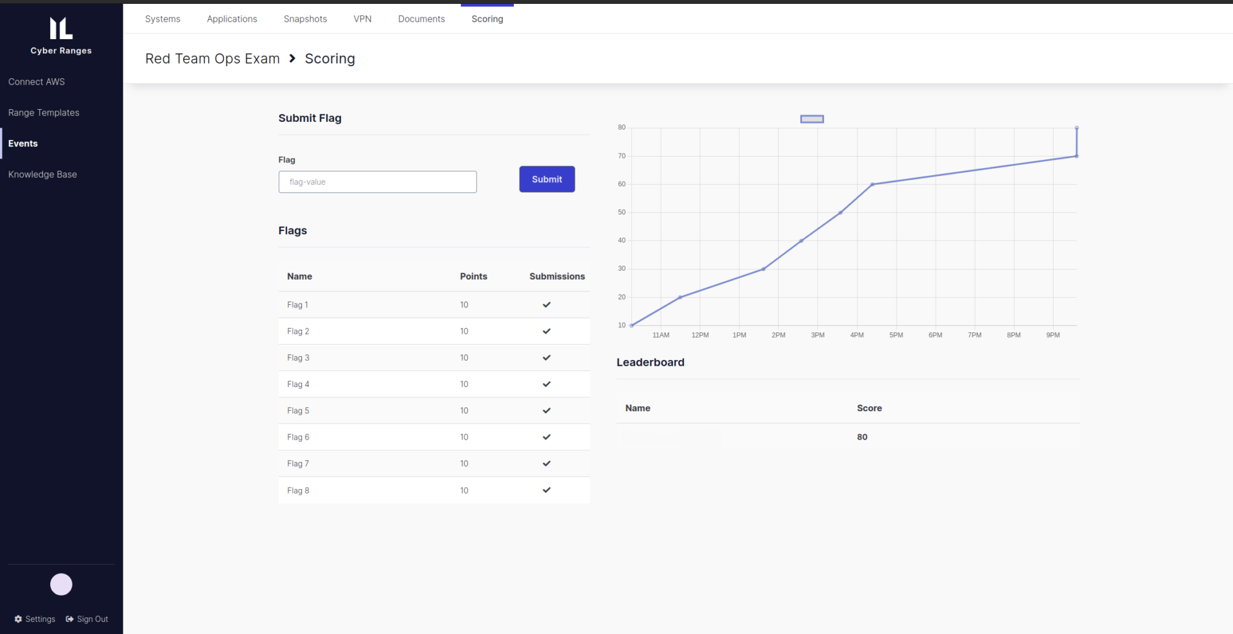1233x634 pixels.
Task: Click the chart legend swatch above the graph
Action: (812, 118)
